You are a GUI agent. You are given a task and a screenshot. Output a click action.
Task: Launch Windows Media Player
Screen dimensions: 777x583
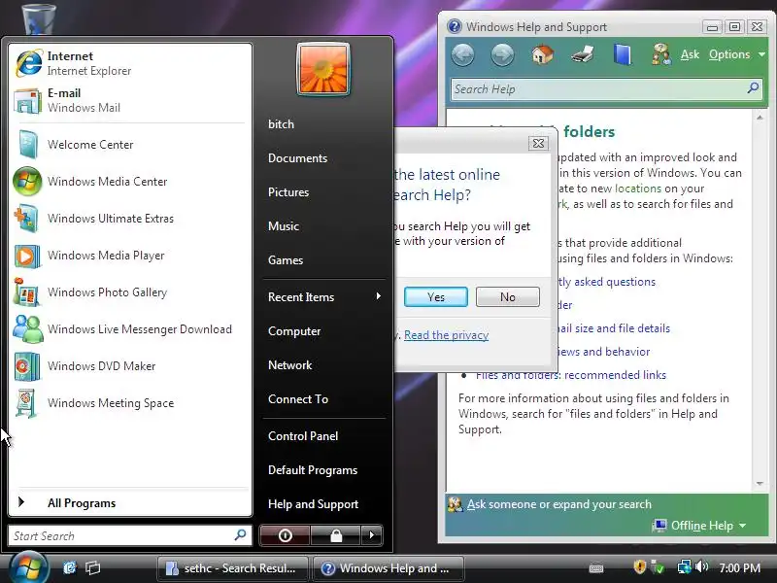click(x=130, y=256)
